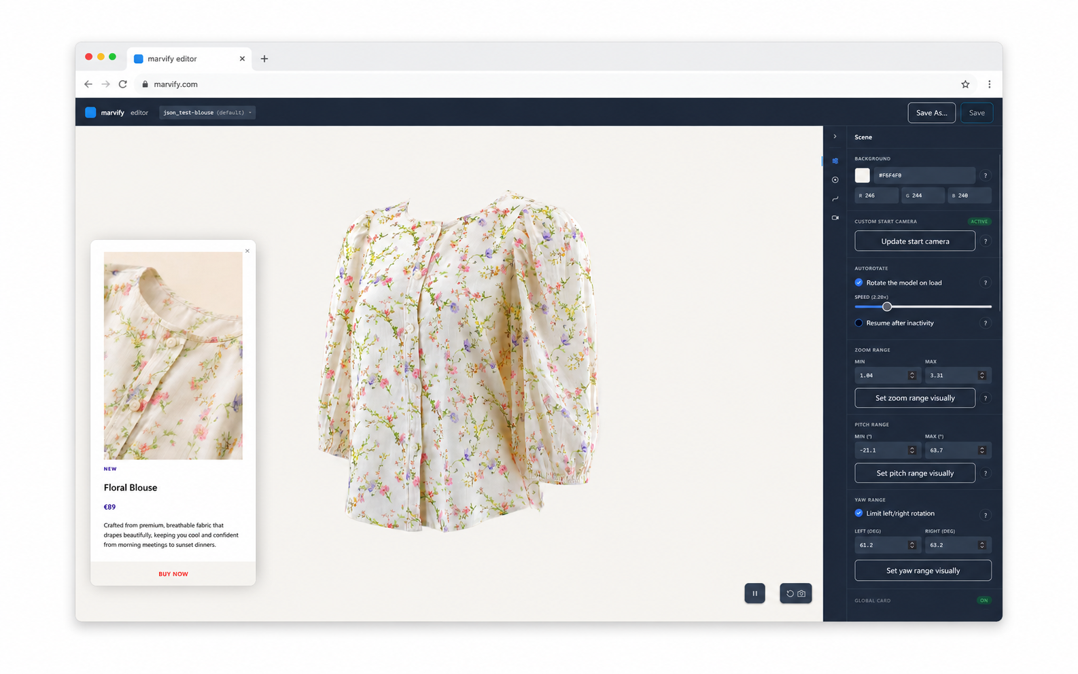Click the NEW label on the card
The image size is (1078, 674).
110,469
